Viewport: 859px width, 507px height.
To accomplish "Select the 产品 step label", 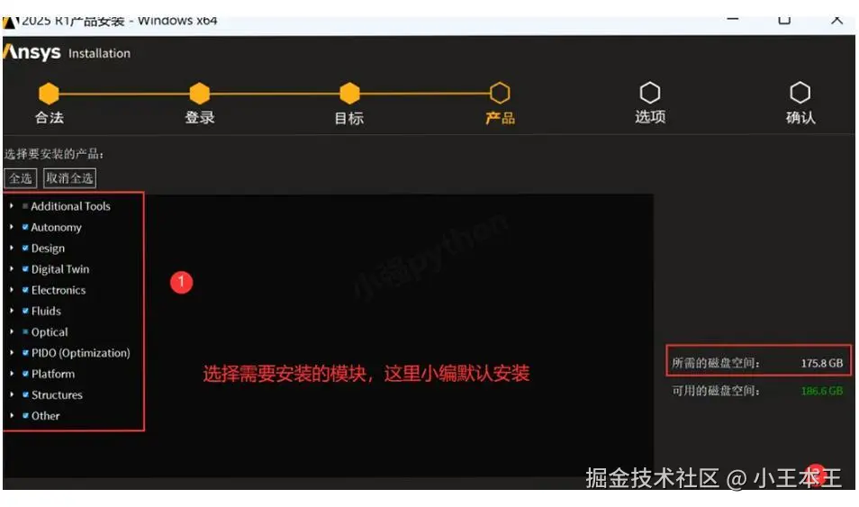I will (x=500, y=118).
